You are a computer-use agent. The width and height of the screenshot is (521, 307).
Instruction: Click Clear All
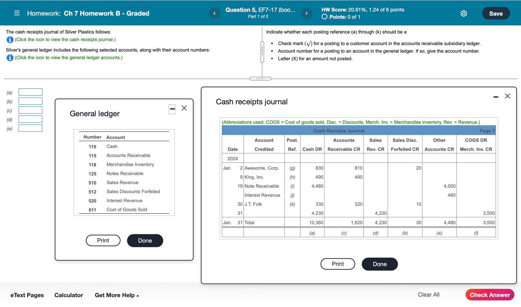429,295
